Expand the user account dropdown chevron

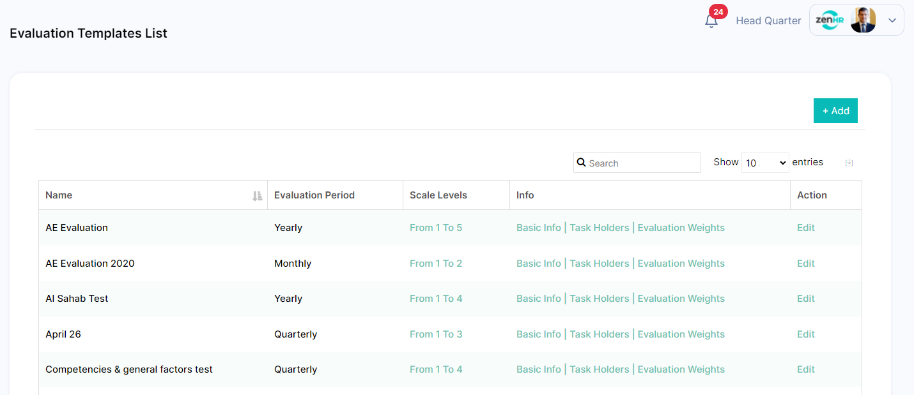[892, 20]
